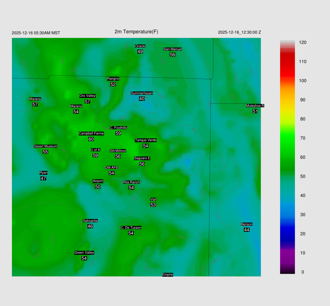Select the Sahuarita station marker
330x306 pixels.
pos(90,221)
